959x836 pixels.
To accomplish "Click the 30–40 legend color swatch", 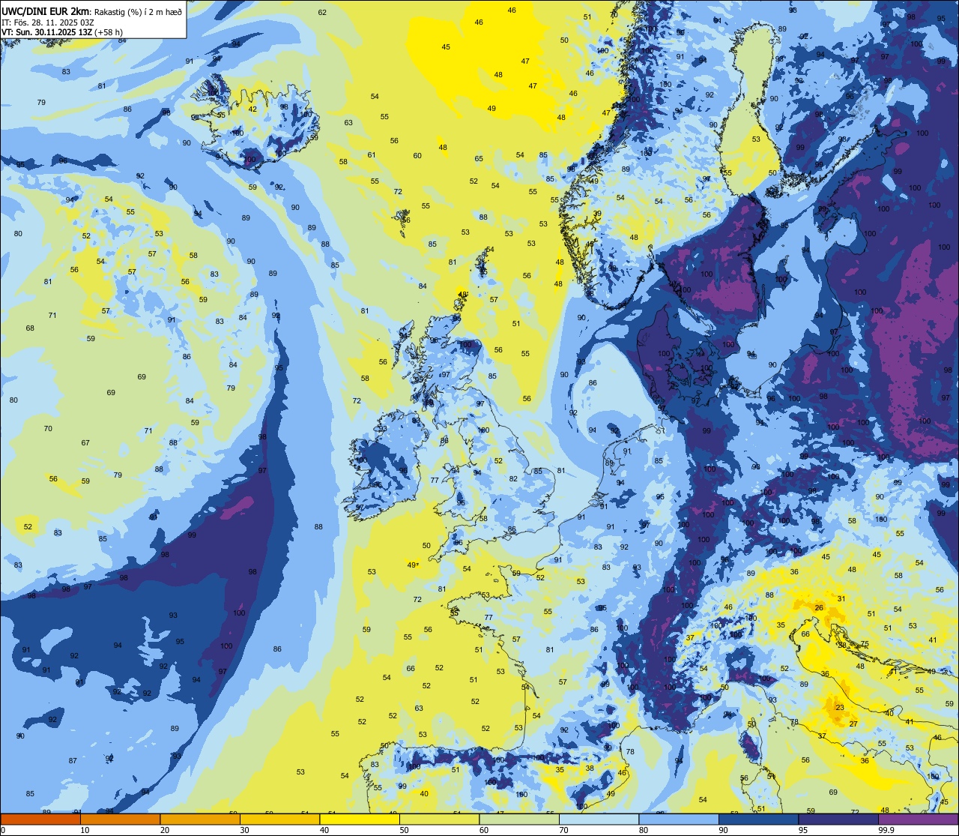I will pos(279,819).
